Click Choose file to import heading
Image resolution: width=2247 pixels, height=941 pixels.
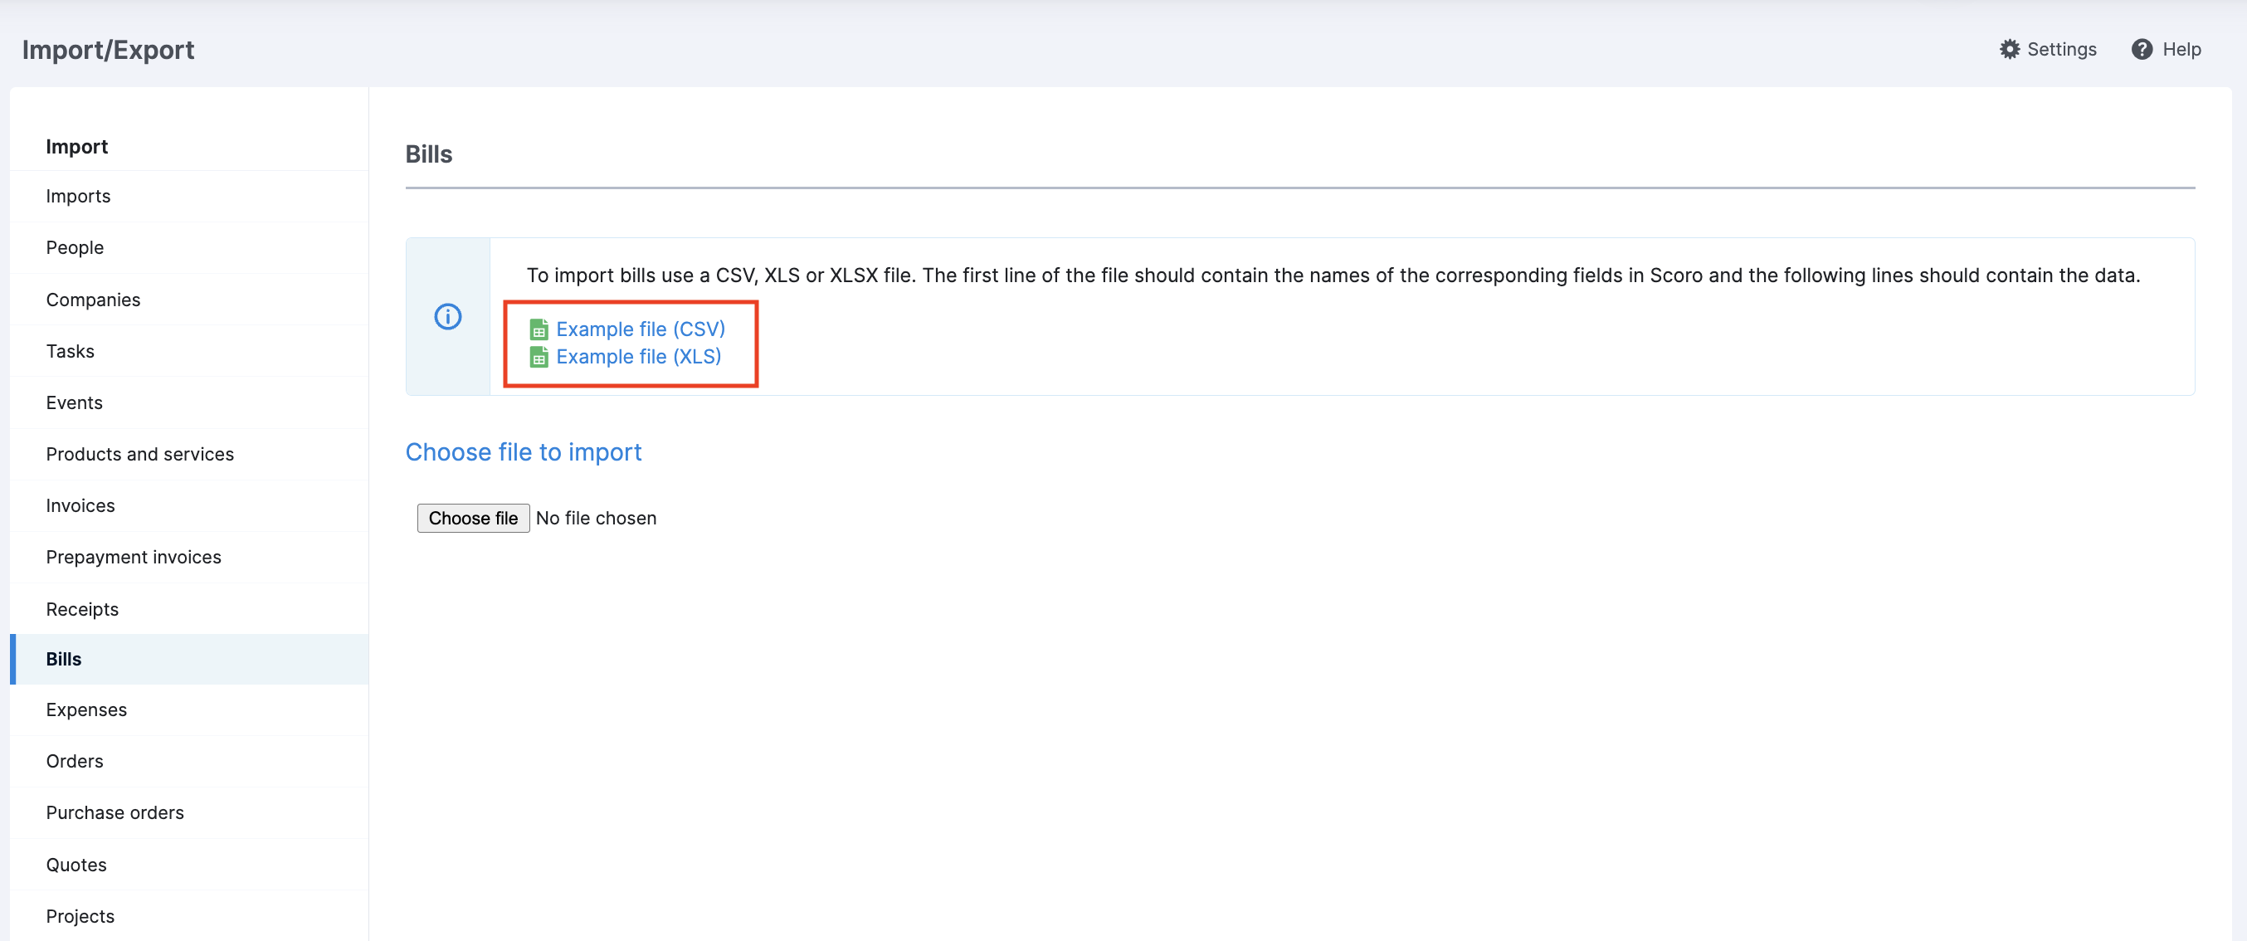(x=524, y=451)
